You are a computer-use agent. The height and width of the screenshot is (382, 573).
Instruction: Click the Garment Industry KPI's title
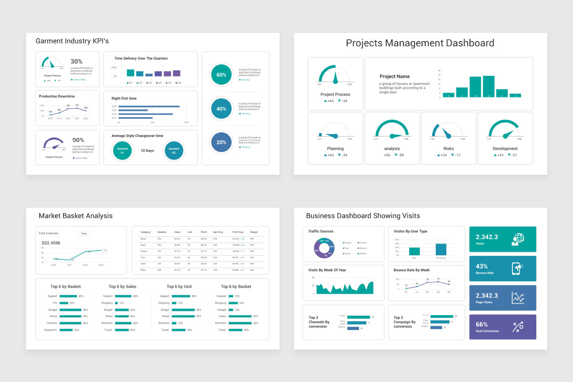tap(73, 41)
